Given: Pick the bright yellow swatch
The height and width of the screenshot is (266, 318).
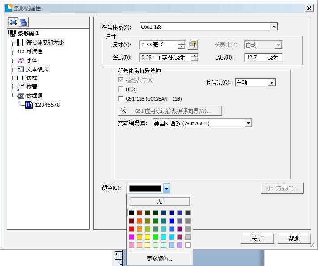Looking at the screenshot, I should 148,237.
